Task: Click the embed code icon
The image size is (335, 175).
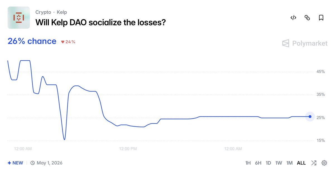Action: click(293, 18)
